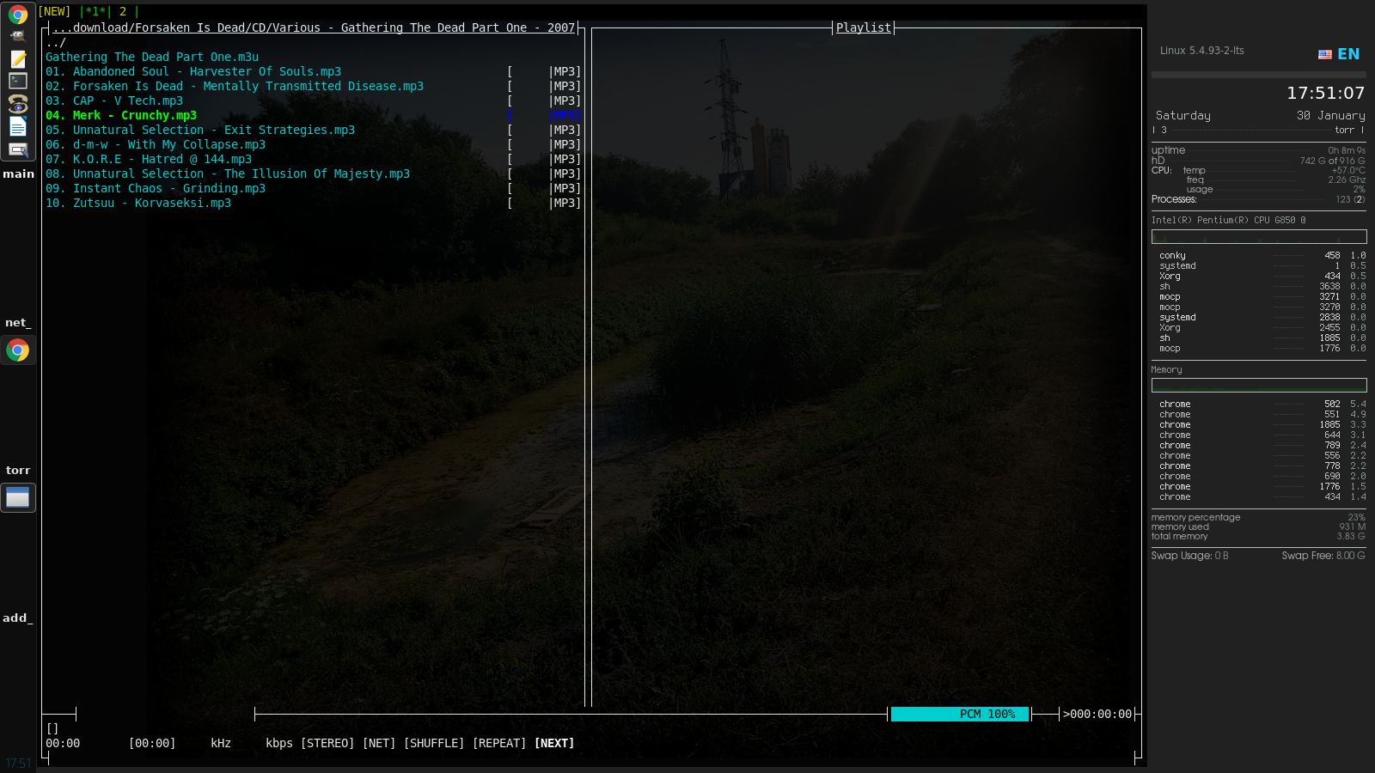
Task: Click the 30 January date text
Action: click(1330, 115)
